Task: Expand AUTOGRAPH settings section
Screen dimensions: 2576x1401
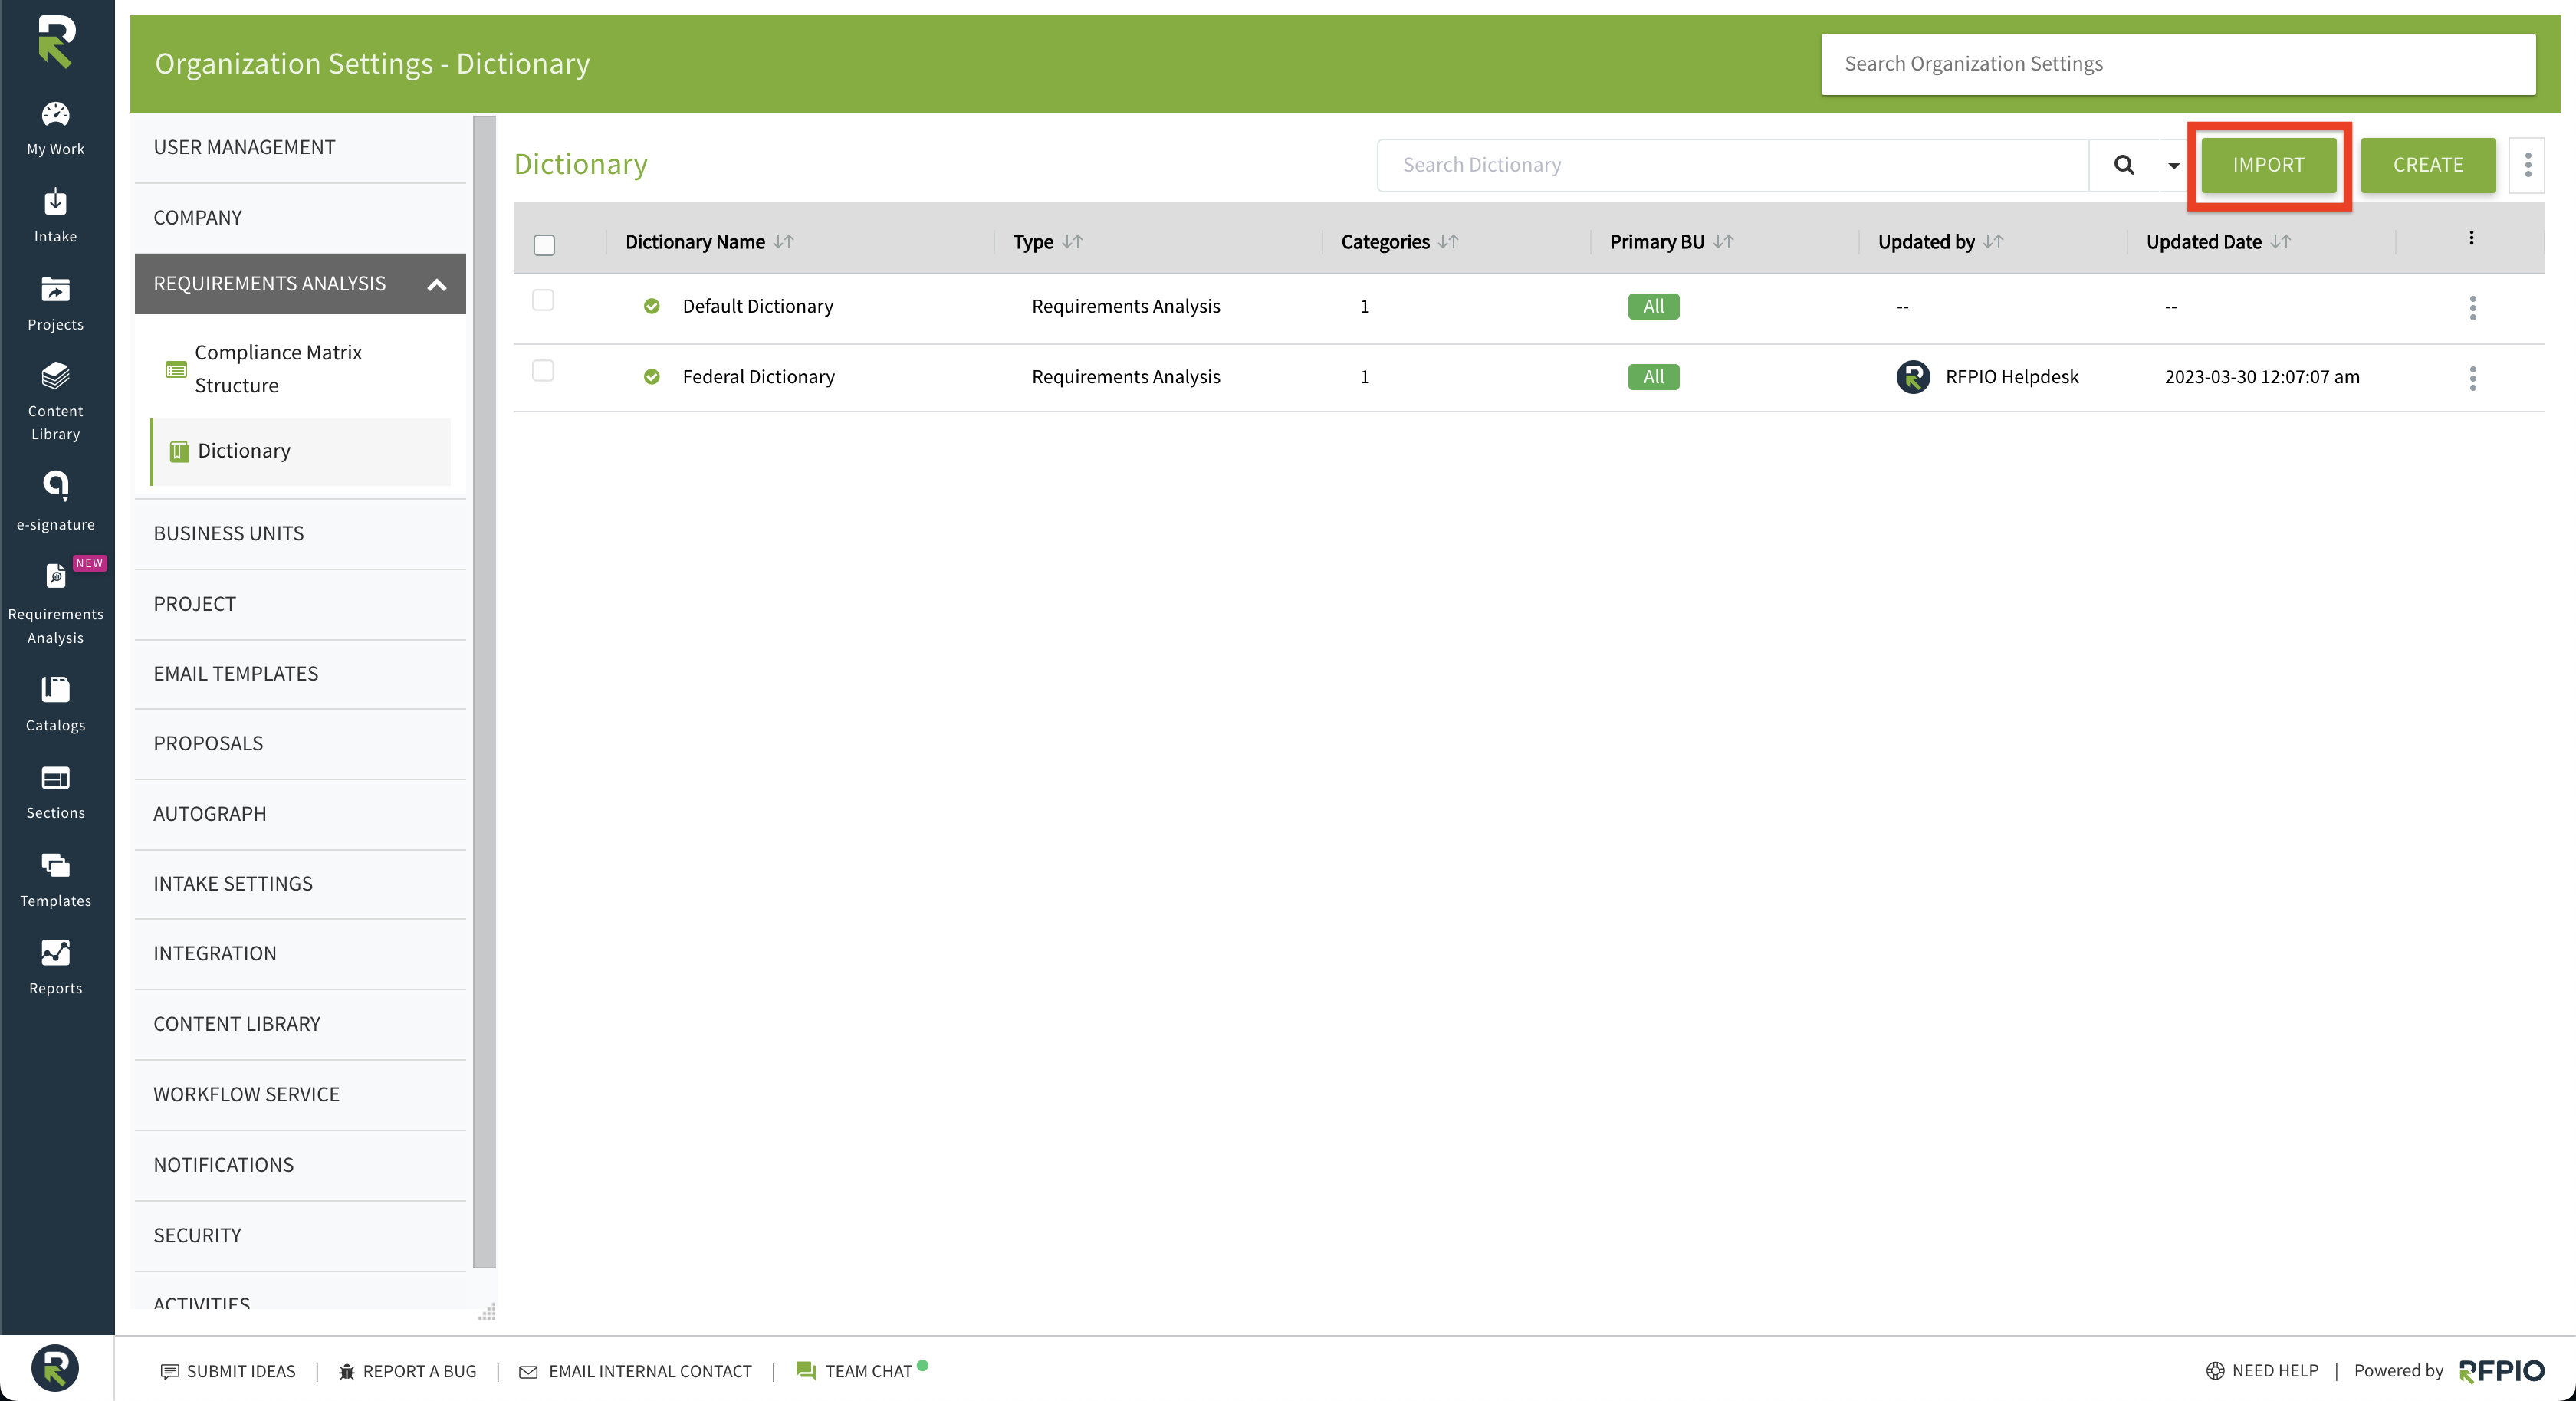Action: (300, 814)
